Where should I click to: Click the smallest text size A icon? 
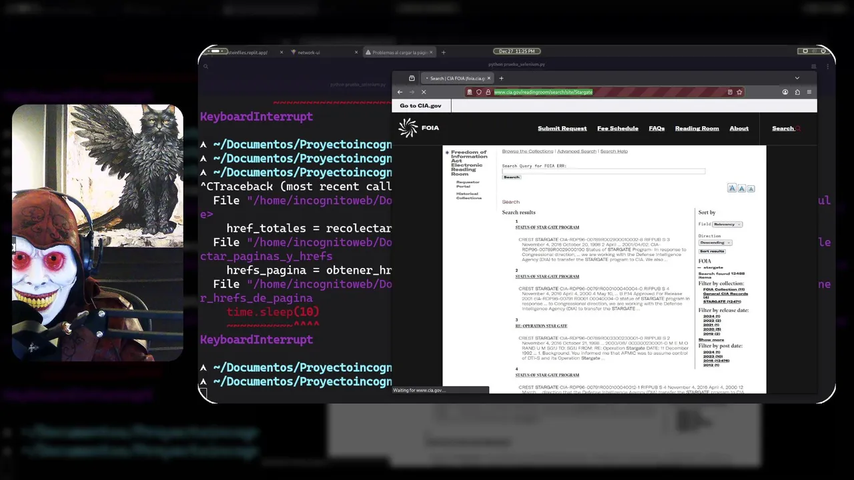click(751, 189)
